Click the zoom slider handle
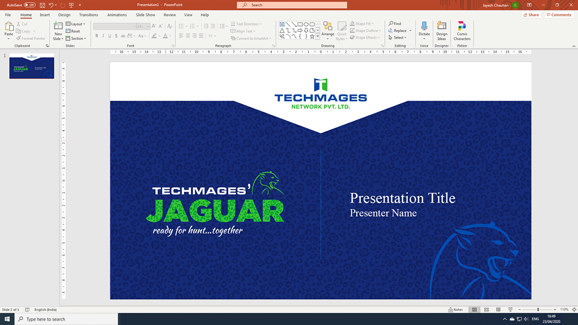 pos(538,310)
